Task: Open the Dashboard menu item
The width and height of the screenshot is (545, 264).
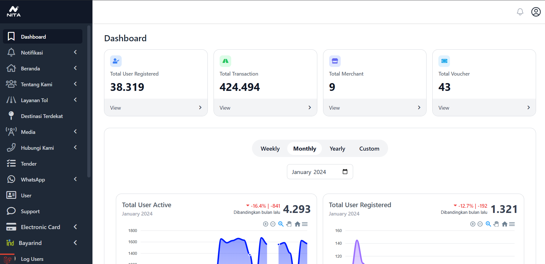Action: pyautogui.click(x=33, y=36)
